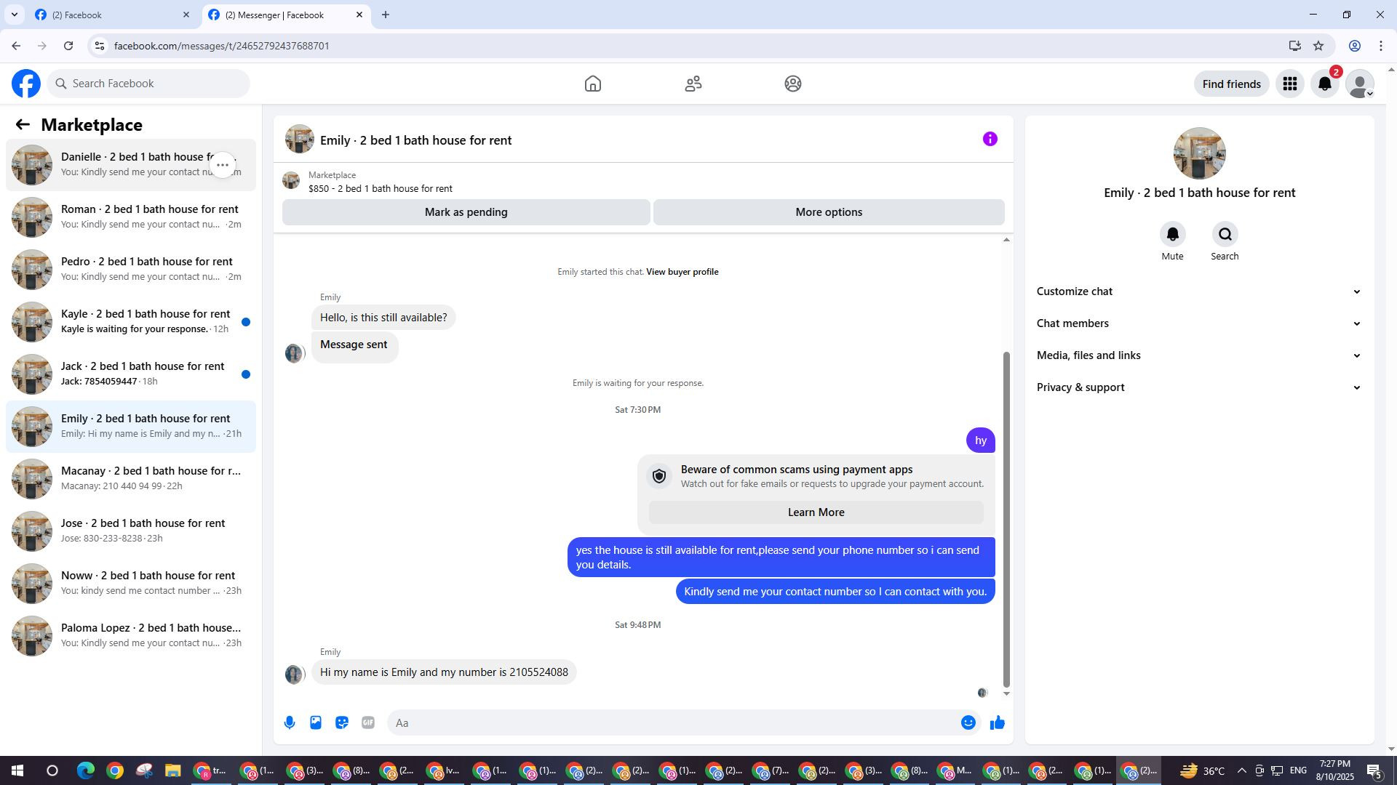The image size is (1397, 785).
Task: Open the GIF picker icon
Action: pos(368,722)
